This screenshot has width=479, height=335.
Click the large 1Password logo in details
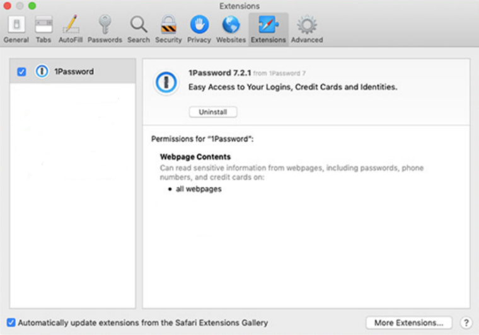pos(166,82)
